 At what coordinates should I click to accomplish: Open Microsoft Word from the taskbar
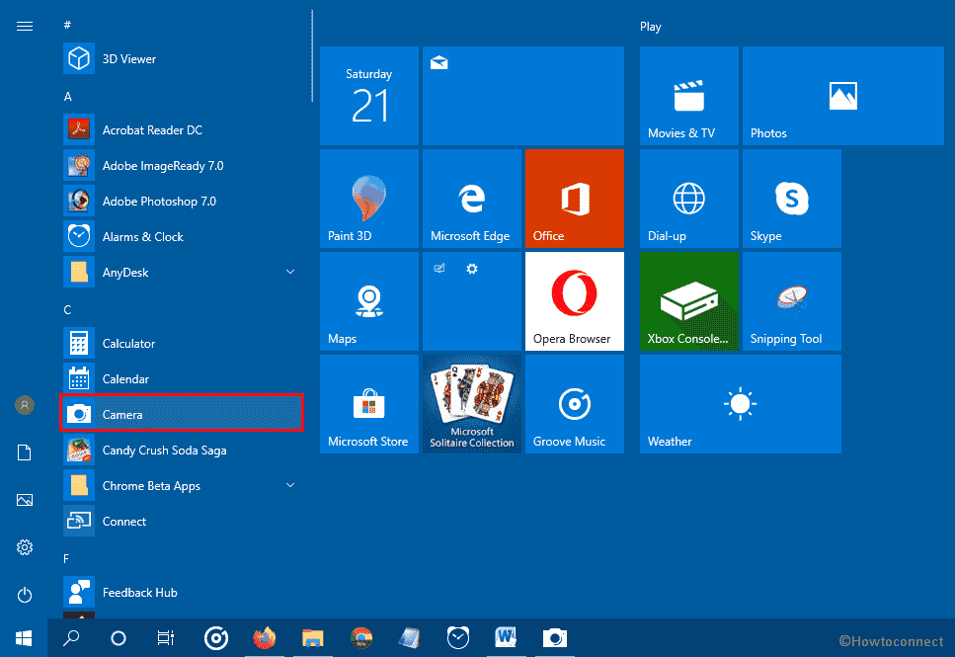(x=506, y=638)
